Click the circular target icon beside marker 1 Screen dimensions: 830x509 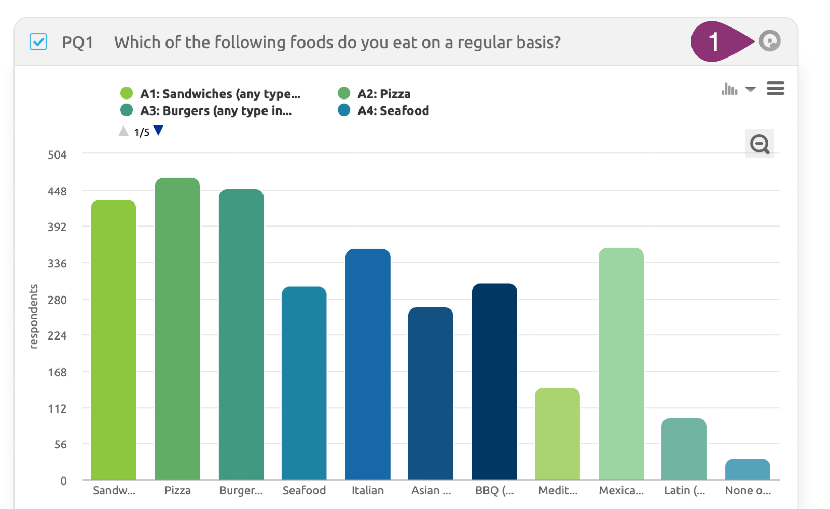pyautogui.click(x=769, y=41)
